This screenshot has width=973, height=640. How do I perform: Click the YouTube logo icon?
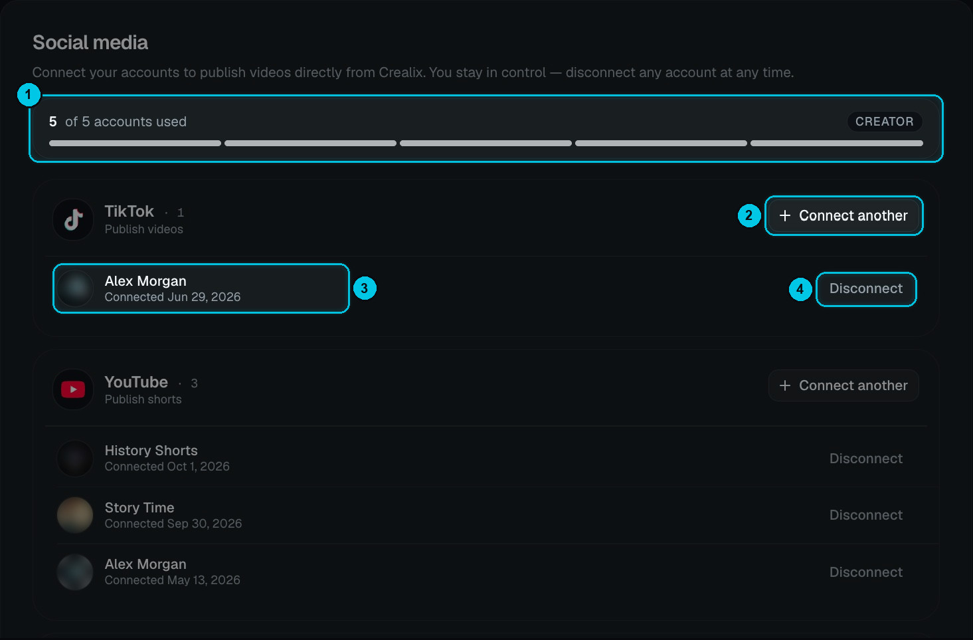[x=74, y=389]
